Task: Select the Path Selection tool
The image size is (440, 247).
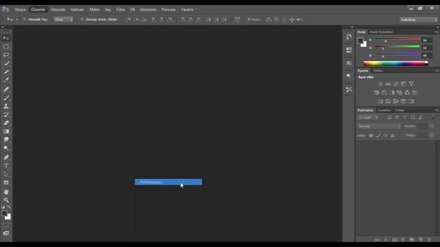Action: point(6,174)
